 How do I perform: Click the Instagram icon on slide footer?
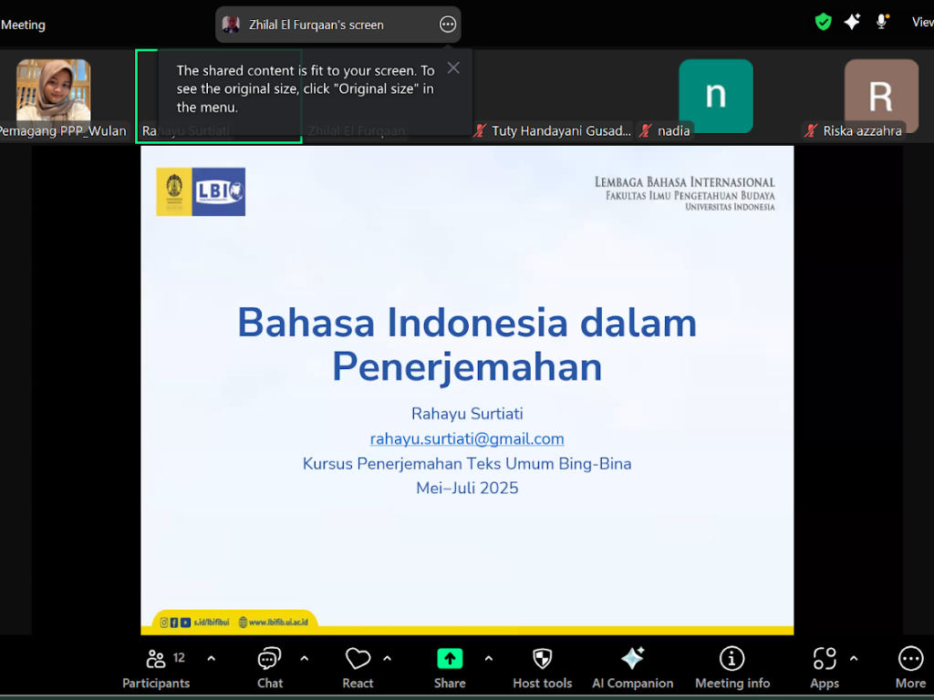pos(164,622)
